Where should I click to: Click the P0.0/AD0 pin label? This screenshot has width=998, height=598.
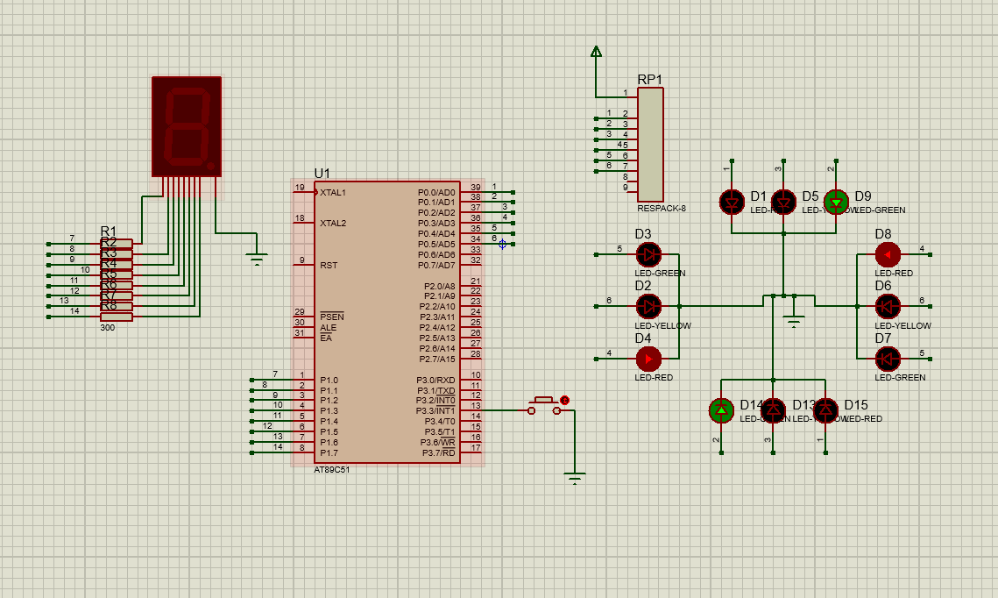pos(436,192)
